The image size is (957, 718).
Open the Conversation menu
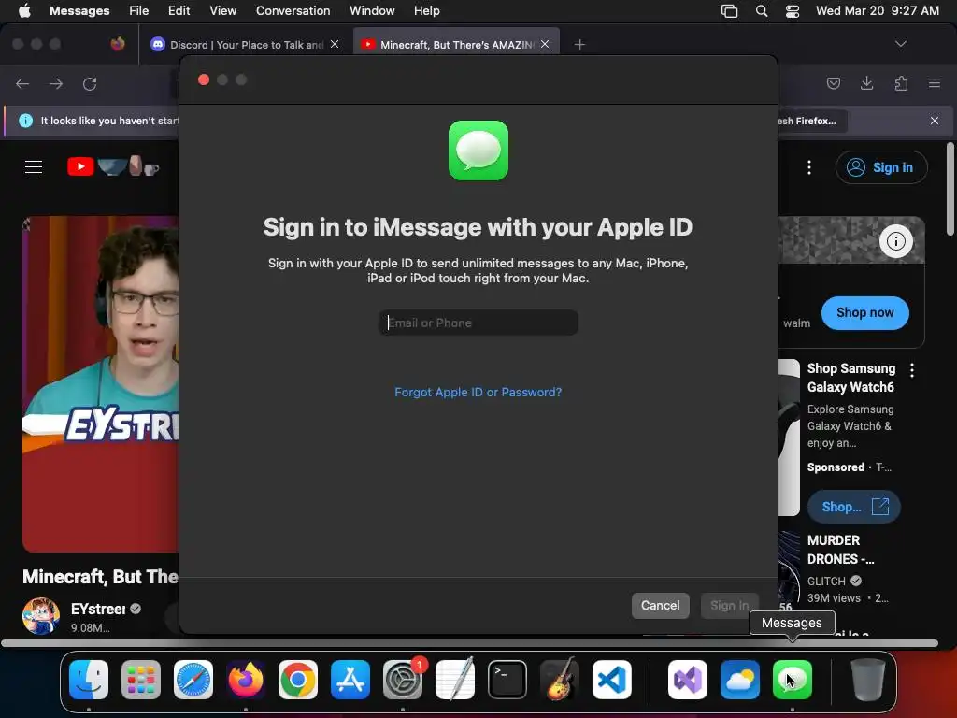coord(293,11)
